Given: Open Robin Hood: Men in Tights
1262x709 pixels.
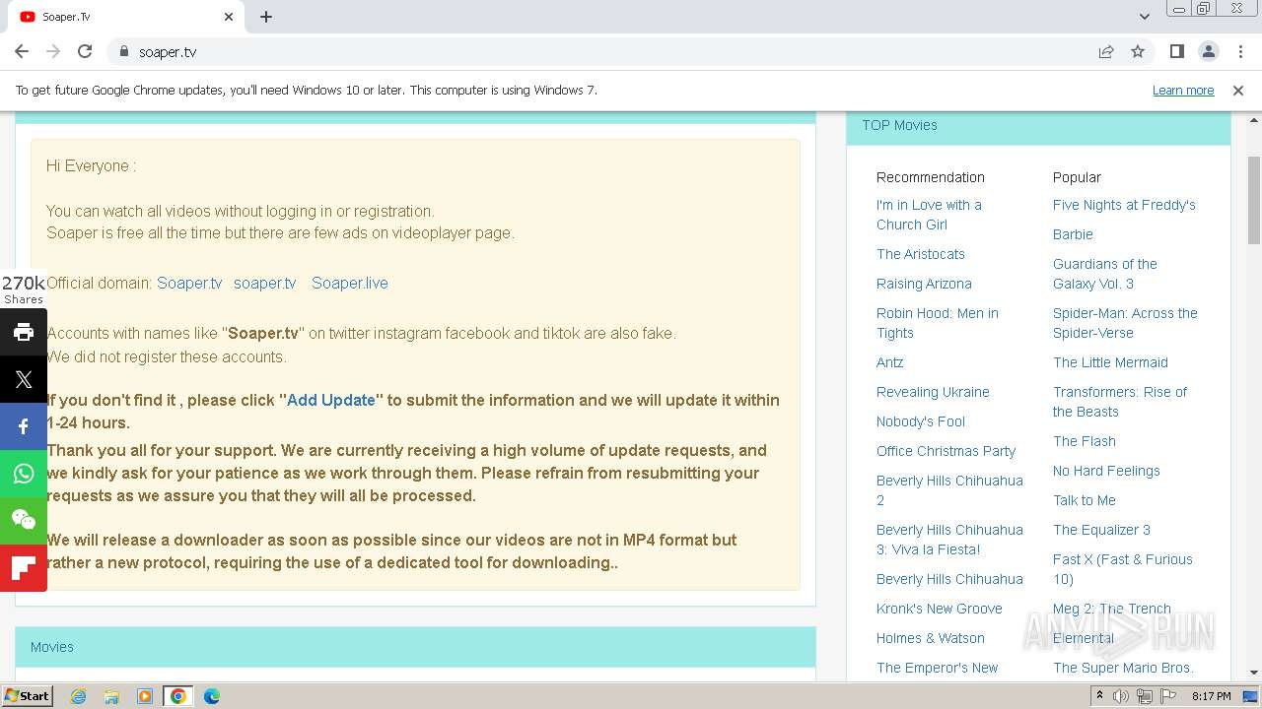Looking at the screenshot, I should tap(938, 323).
